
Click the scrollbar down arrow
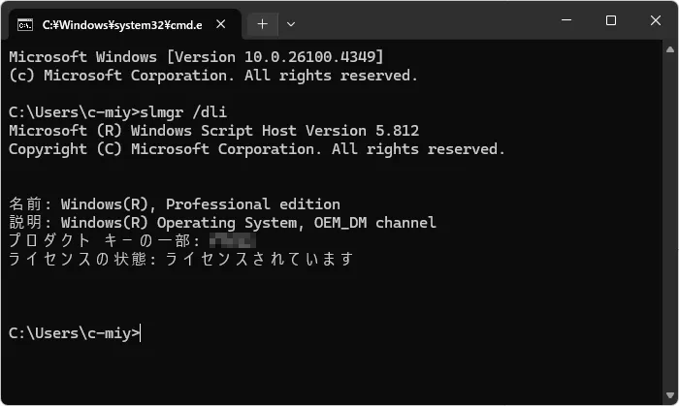pos(670,395)
